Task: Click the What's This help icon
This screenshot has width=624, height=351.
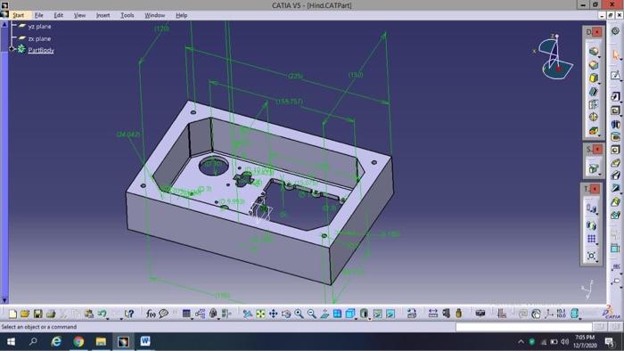Action: click(x=129, y=314)
